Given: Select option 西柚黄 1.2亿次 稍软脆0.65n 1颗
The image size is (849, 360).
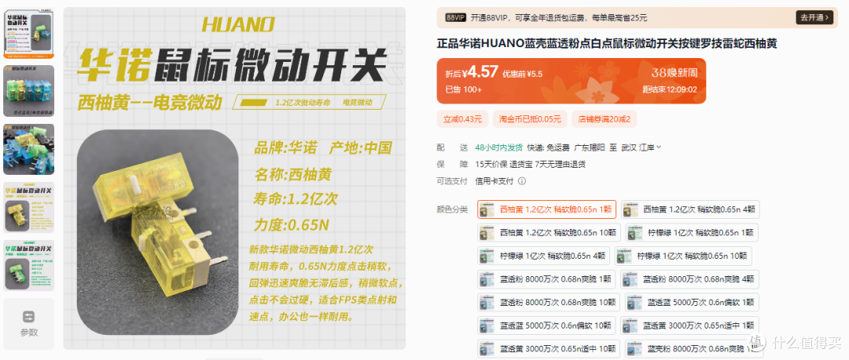Looking at the screenshot, I should coord(546,209).
